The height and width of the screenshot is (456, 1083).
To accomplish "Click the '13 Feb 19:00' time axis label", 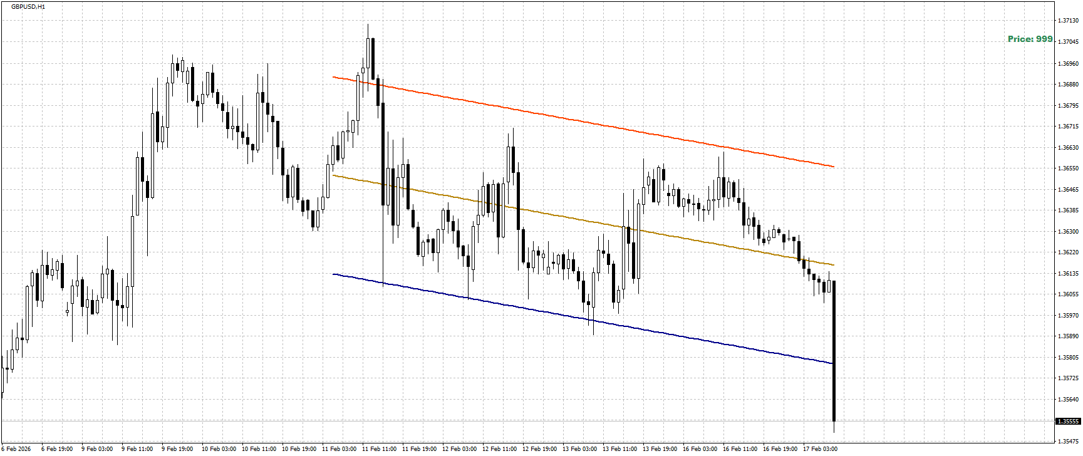I will point(660,449).
